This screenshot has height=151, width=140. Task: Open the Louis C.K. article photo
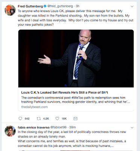[76, 59]
